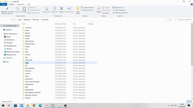The image size is (193, 108).
Task: Sort by Размер (Size) column header
Action: click(x=91, y=24)
